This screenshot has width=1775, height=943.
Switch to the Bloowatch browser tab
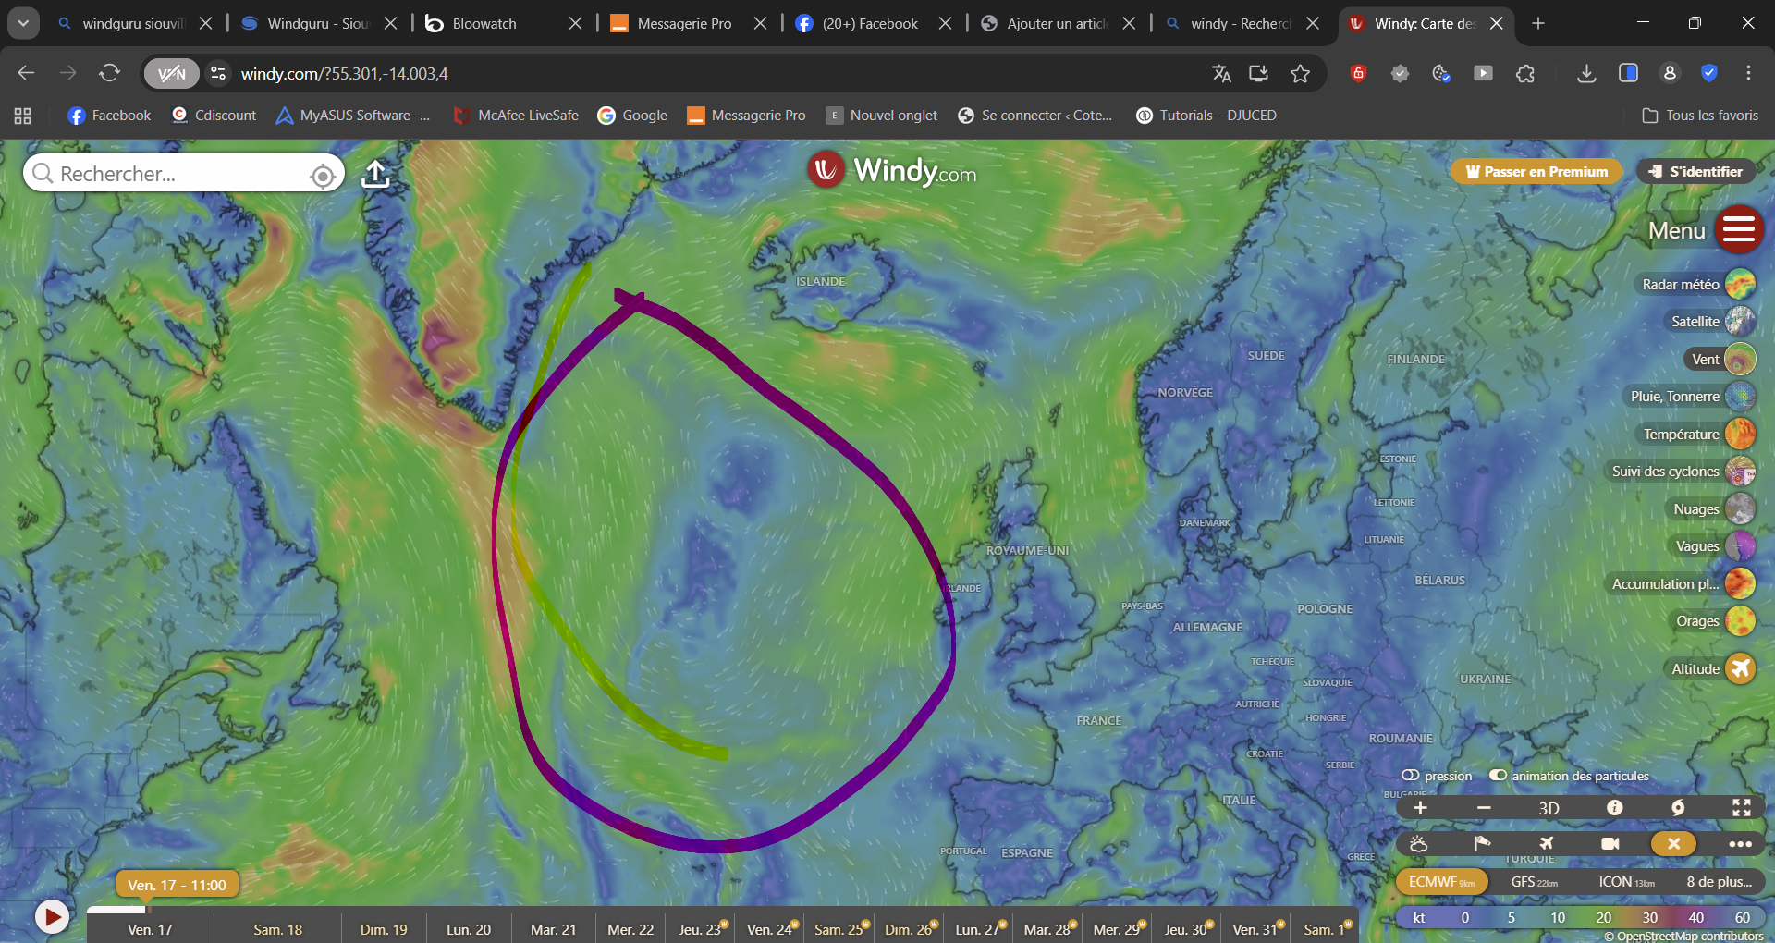[502, 23]
